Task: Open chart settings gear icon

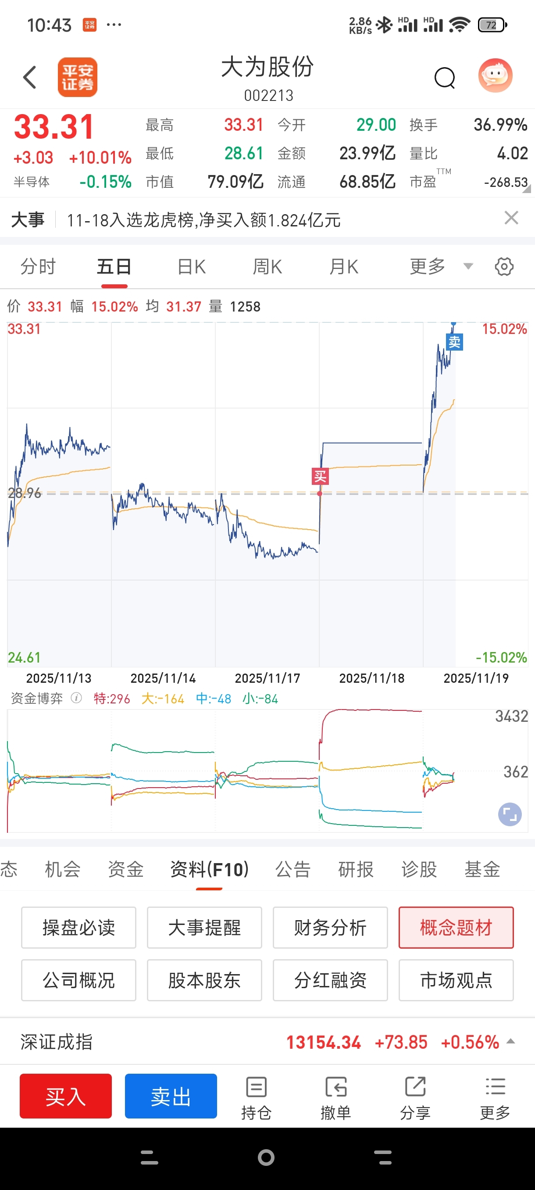Action: click(x=503, y=266)
